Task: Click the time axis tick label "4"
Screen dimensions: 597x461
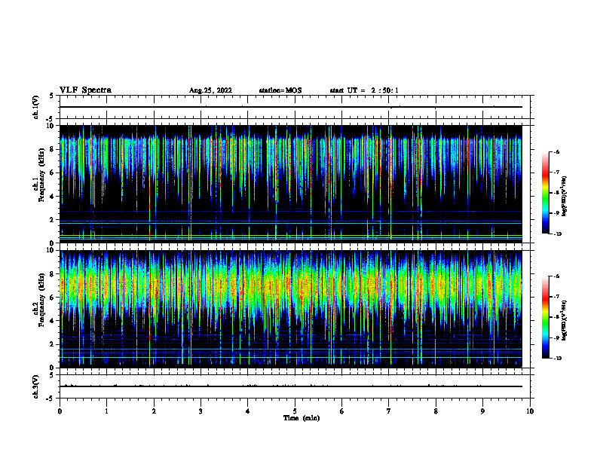Action: click(x=248, y=411)
